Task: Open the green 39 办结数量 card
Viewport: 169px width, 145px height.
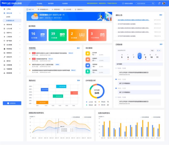Action: (x=57, y=35)
